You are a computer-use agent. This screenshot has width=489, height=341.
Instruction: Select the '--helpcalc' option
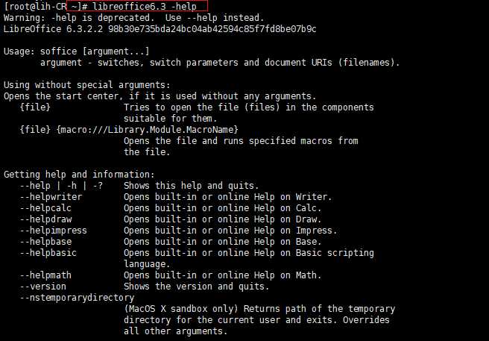(45, 208)
